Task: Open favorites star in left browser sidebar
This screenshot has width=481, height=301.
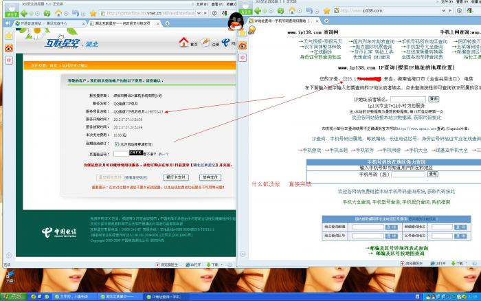Action: point(8,36)
